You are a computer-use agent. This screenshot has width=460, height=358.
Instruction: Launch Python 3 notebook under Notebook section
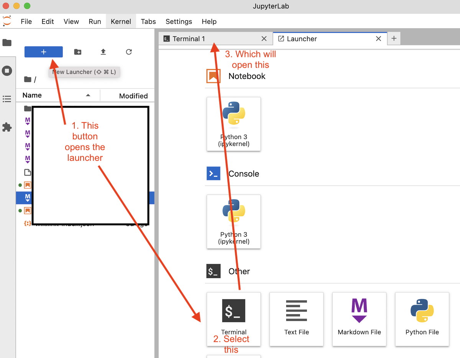(234, 124)
